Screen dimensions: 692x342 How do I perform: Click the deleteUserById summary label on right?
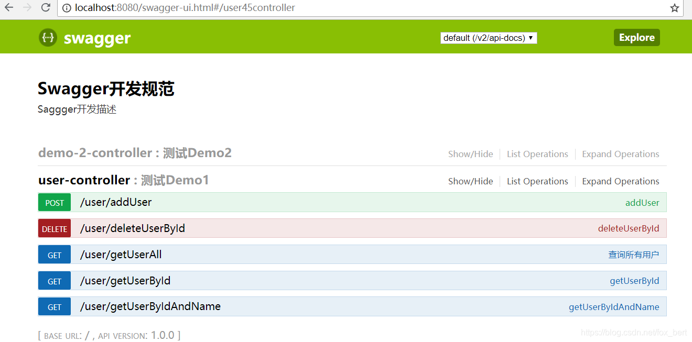tap(629, 228)
